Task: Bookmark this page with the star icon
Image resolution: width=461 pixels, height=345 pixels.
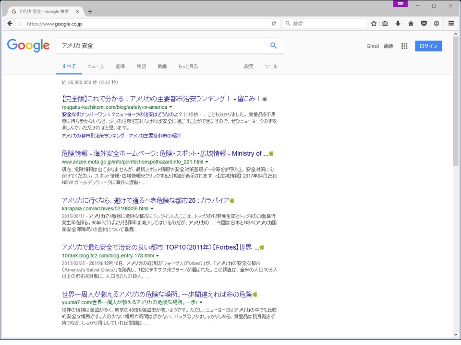Action: 374,23
